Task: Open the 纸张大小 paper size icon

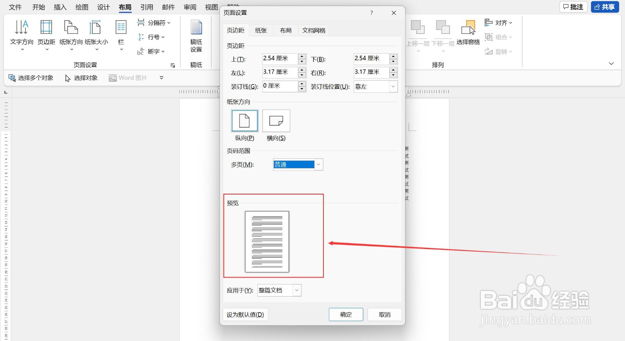Action: [x=96, y=35]
